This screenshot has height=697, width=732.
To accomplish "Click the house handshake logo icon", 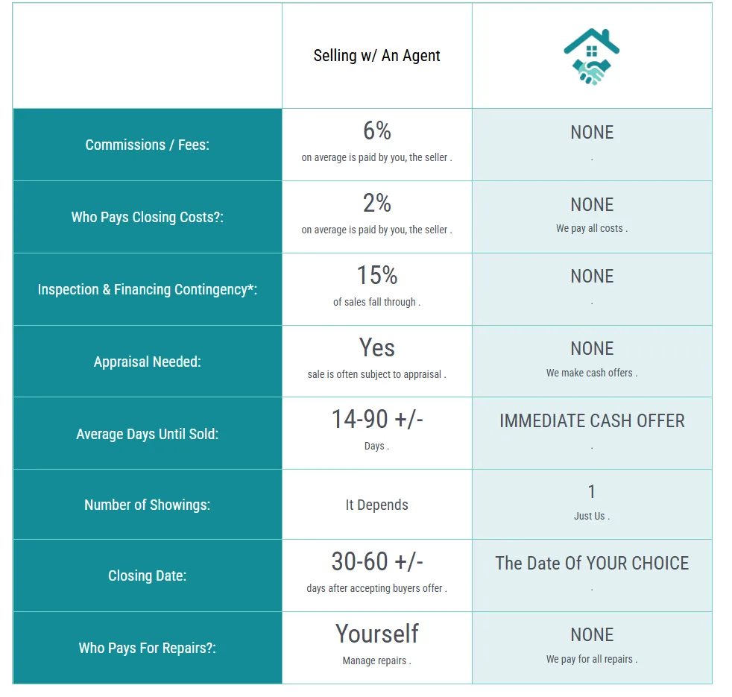I will coord(591,57).
